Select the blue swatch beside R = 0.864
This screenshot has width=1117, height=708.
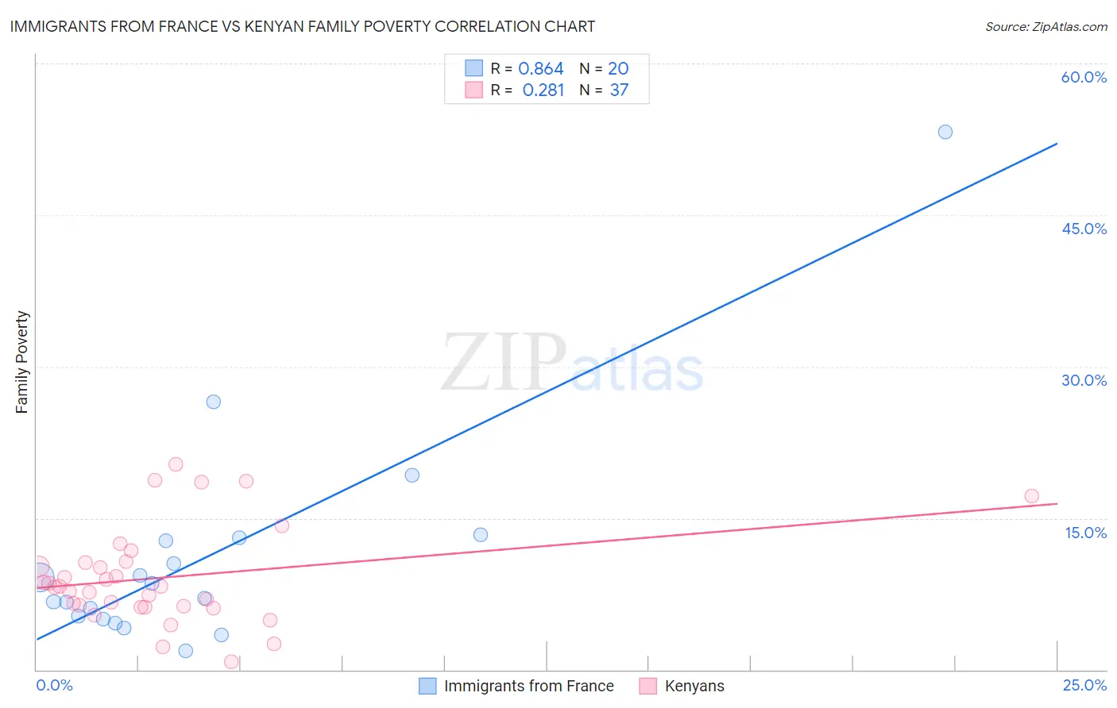[474, 68]
